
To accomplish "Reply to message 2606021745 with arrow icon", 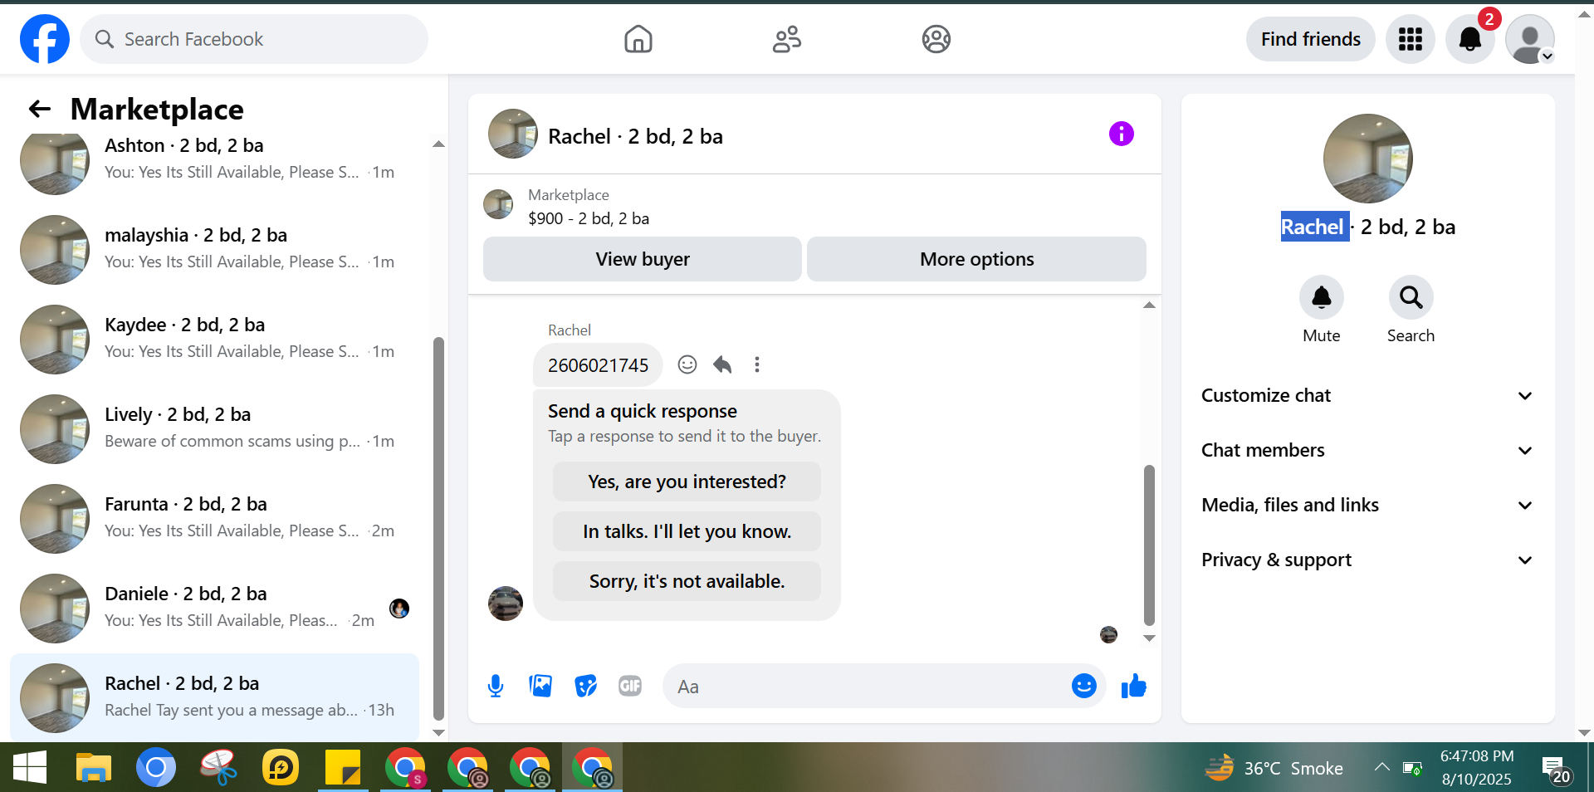I will click(722, 364).
